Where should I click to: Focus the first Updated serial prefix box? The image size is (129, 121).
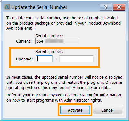tap(44, 59)
